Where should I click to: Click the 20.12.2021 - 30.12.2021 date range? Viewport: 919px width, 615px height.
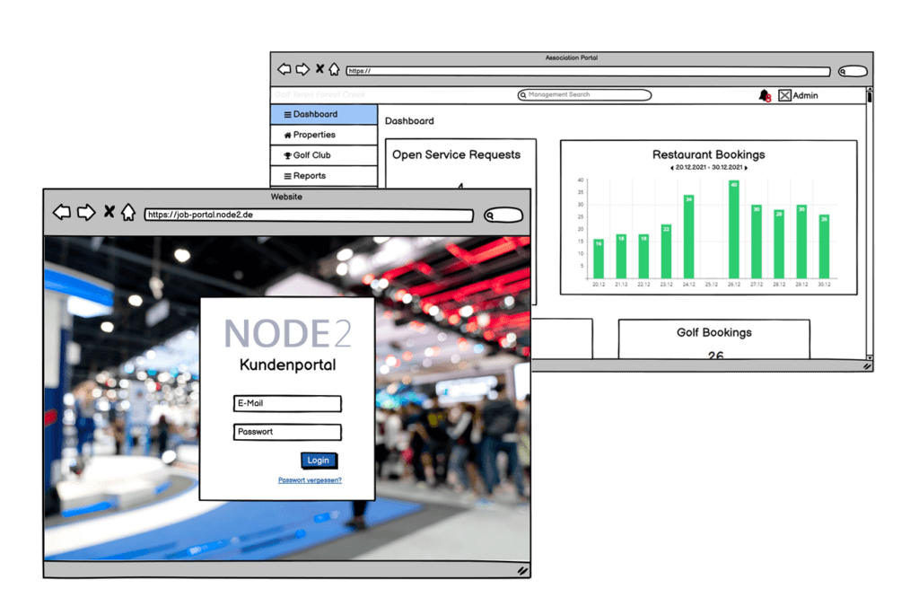709,168
